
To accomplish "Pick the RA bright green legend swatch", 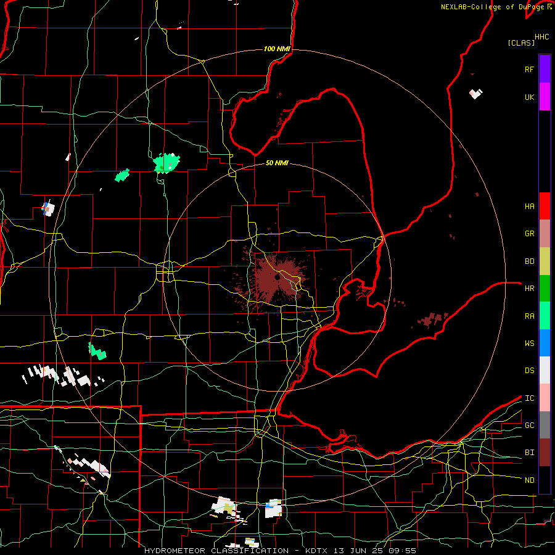I will pos(545,315).
